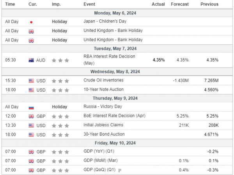Image resolution: width=234 pixels, height=175 pixels.
Task: Click the US flag in 30-Year Bond Auction row
Action: click(x=31, y=135)
